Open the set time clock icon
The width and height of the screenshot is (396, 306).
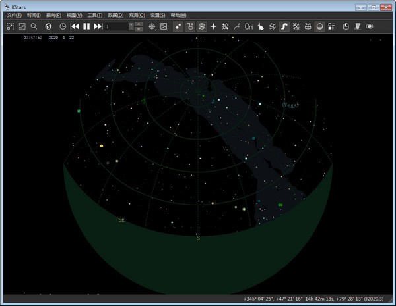62,26
